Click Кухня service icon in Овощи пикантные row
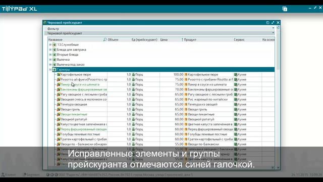Image resolution: width=323 pixels, height=182 pixels. click(x=236, y=114)
